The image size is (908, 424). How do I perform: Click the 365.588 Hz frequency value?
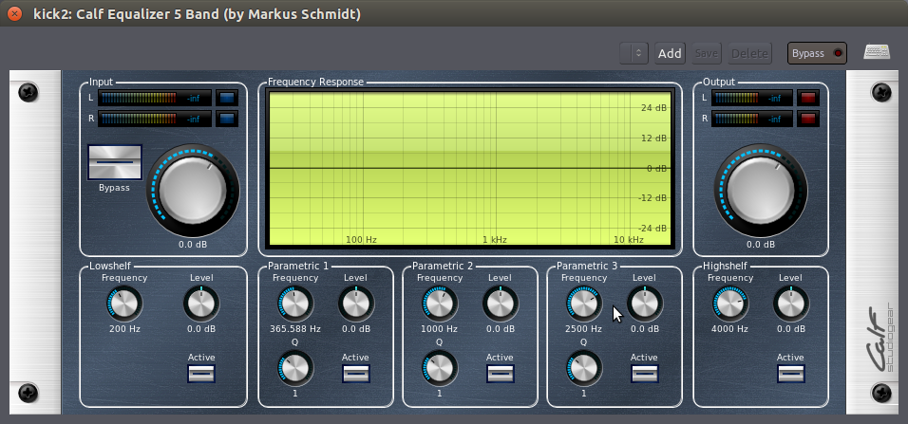click(295, 329)
